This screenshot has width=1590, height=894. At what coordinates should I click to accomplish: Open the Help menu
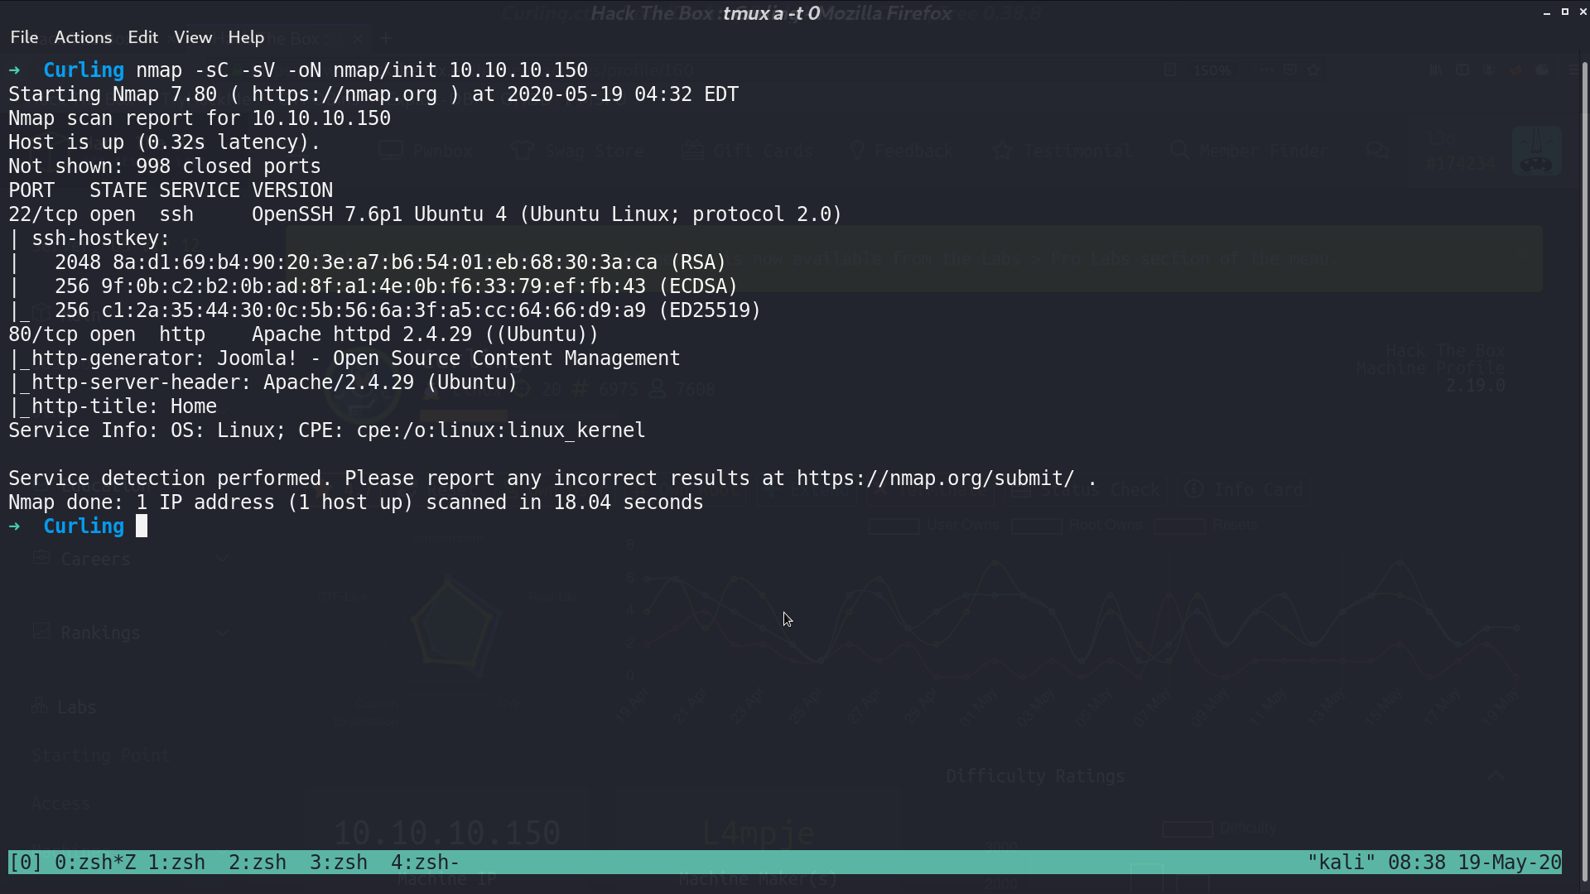point(246,37)
